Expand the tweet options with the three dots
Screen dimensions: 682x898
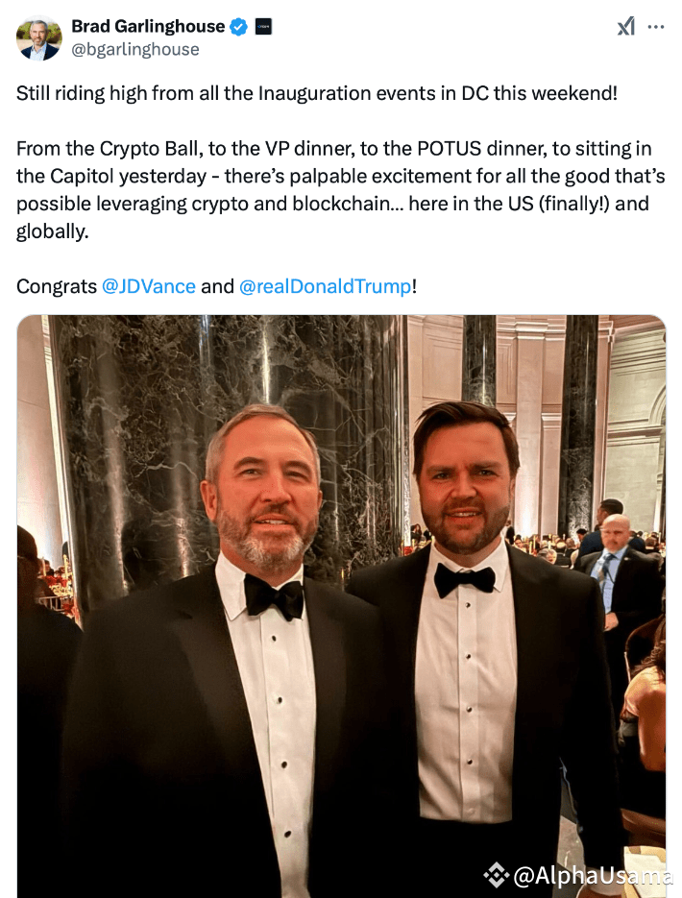point(657,27)
